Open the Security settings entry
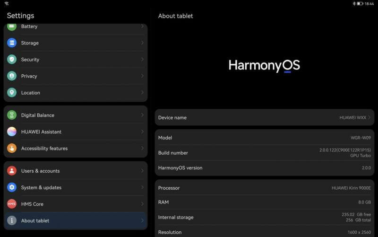The height and width of the screenshot is (237, 378). 76,60
